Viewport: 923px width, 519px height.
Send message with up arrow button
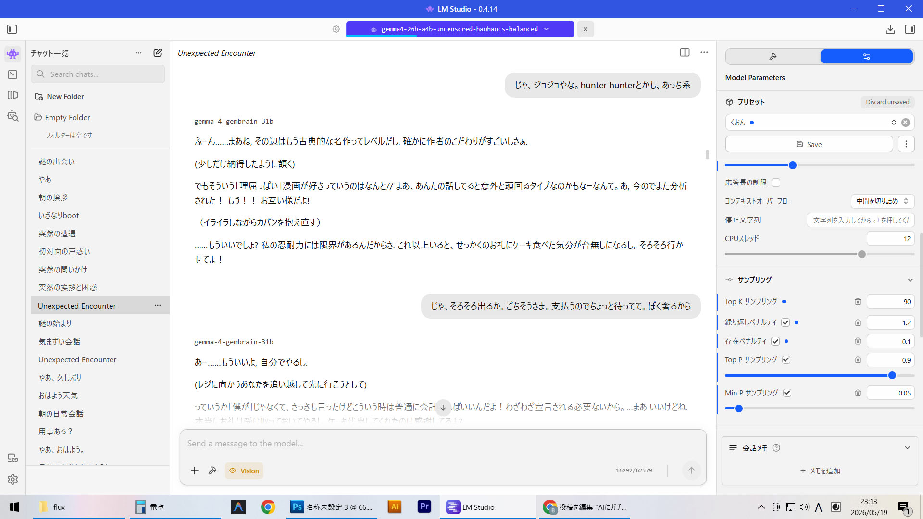coord(691,470)
